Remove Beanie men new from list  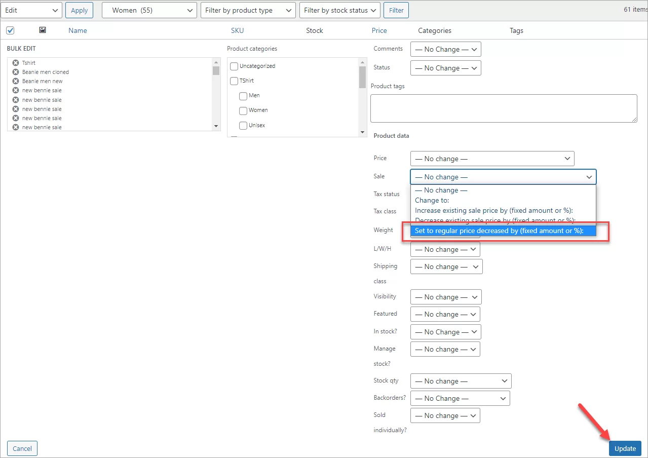16,81
